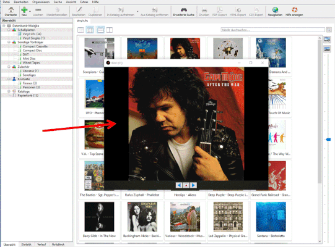Show previous image in viewer
This screenshot has height=247, width=335.
tap(179, 185)
